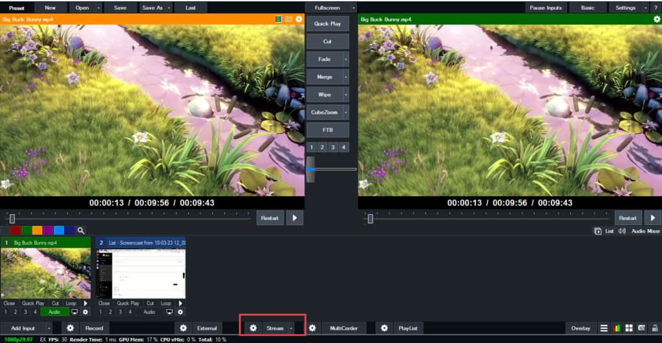
Task: Click New preset button
Action: (50, 8)
